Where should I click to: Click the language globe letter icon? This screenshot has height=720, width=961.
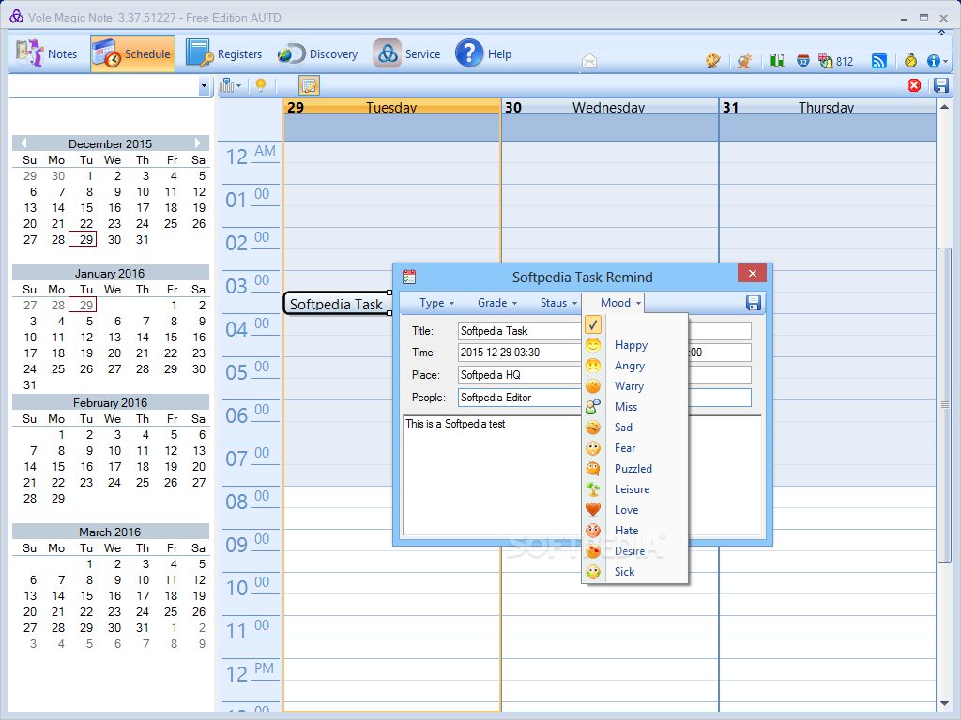(x=744, y=61)
